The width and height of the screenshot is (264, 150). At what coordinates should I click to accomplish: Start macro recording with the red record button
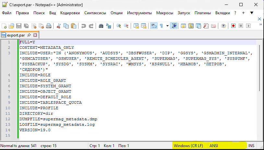(x=233, y=26)
